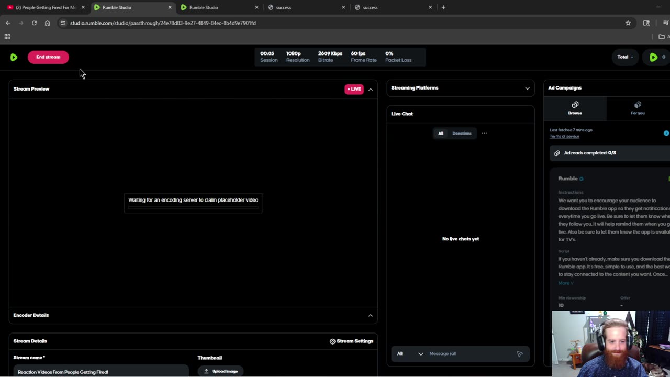Image resolution: width=670 pixels, height=377 pixels.
Task: Switch to the second Rumble Studio tab
Action: [220, 7]
